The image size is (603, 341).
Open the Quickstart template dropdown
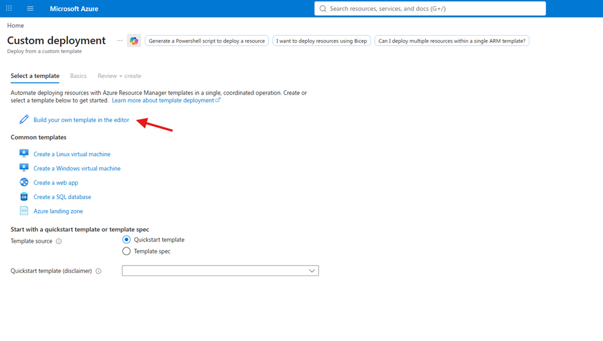pyautogui.click(x=220, y=271)
